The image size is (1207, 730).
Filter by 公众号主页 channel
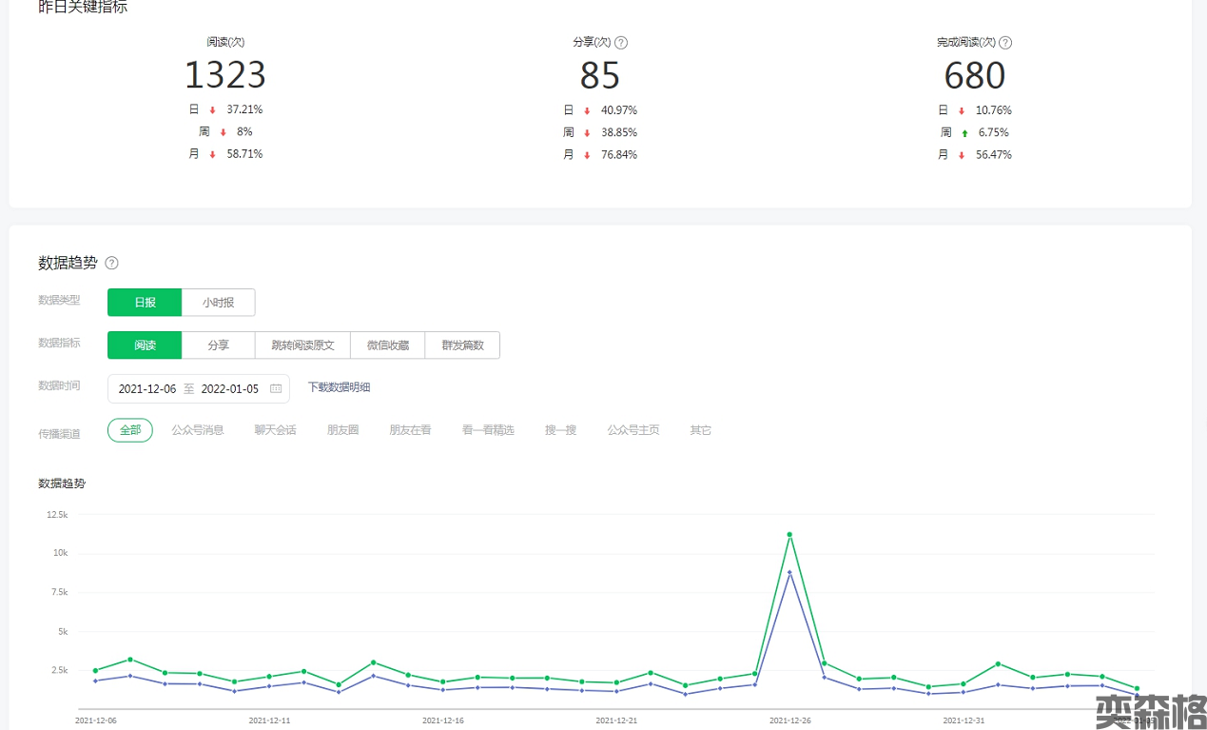click(633, 430)
